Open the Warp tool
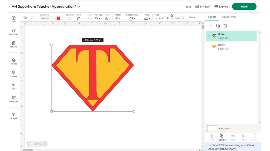This screenshot has width=270, height=151. point(147,19)
